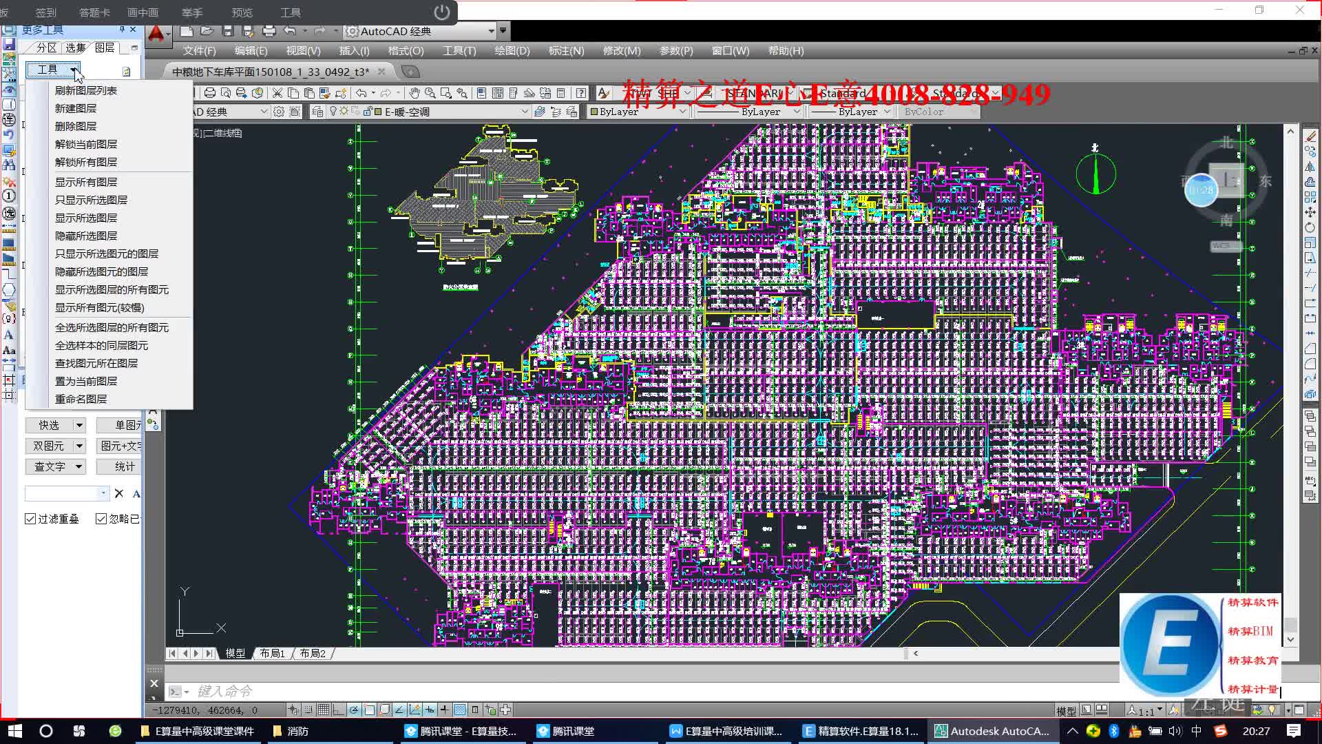1322x744 pixels.
Task: Open the AutoCAD 经典 workspace dropdown
Action: [491, 31]
